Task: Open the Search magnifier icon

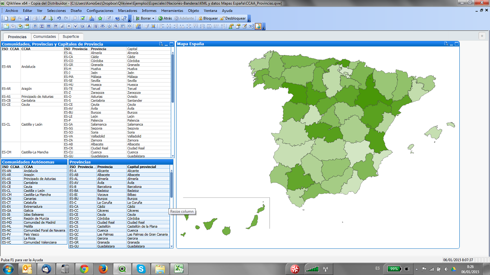Action: click(x=75, y=18)
